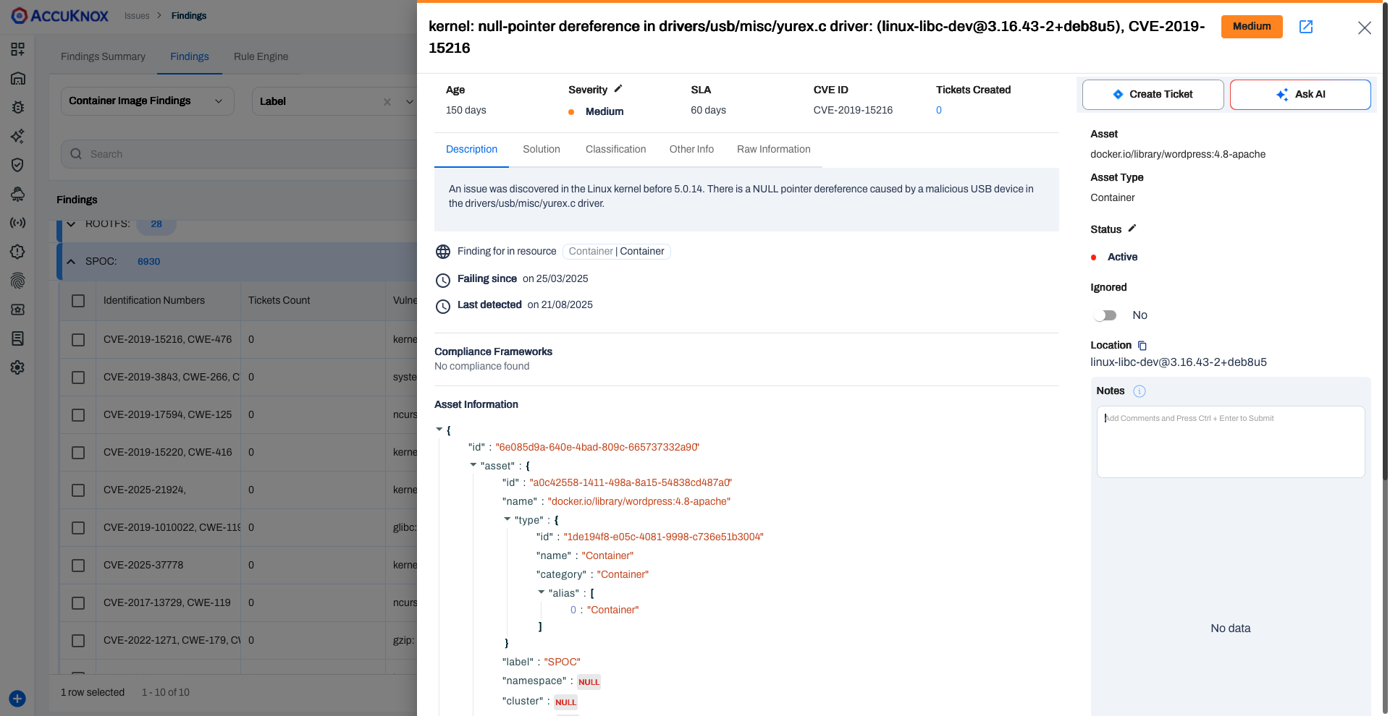The width and height of the screenshot is (1390, 716).
Task: Click the Notes info icon
Action: coord(1140,391)
